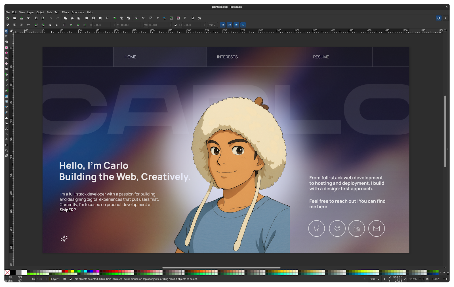
Task: Click the zoom-in plus button
Action: (423, 279)
